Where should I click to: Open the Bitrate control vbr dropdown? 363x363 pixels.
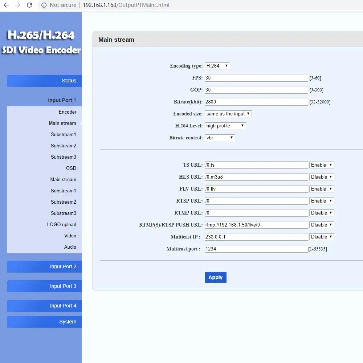220,138
